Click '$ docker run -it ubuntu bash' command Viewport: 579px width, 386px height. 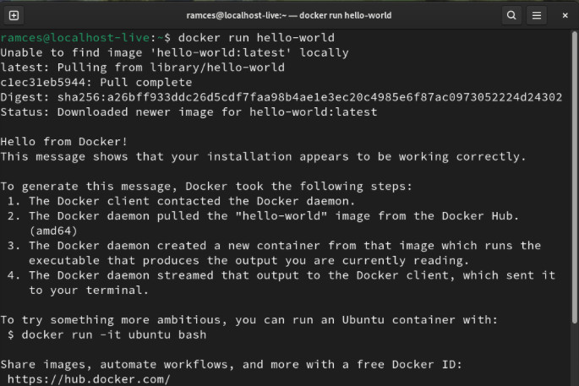pyautogui.click(x=107, y=334)
